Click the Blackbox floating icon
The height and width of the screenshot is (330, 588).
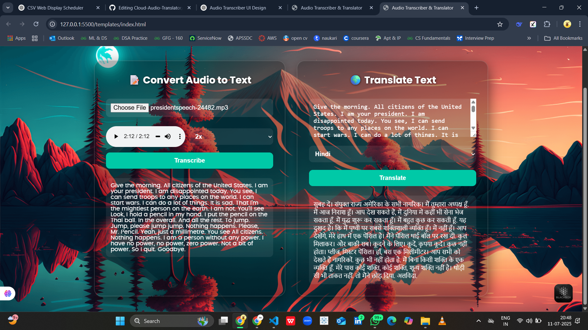point(563,293)
